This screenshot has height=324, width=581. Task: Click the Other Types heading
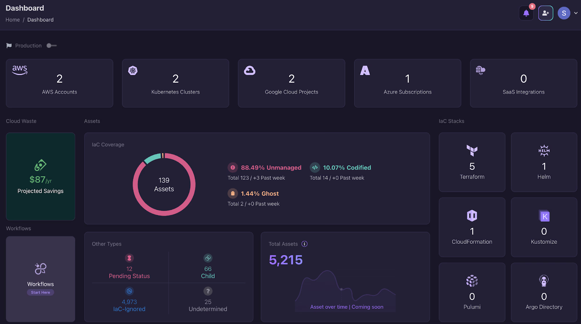pyautogui.click(x=107, y=244)
